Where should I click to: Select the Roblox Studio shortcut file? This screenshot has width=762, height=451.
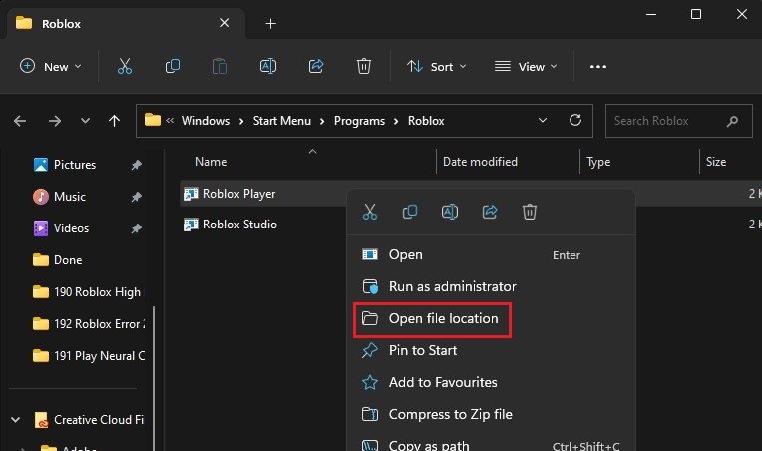pyautogui.click(x=239, y=225)
